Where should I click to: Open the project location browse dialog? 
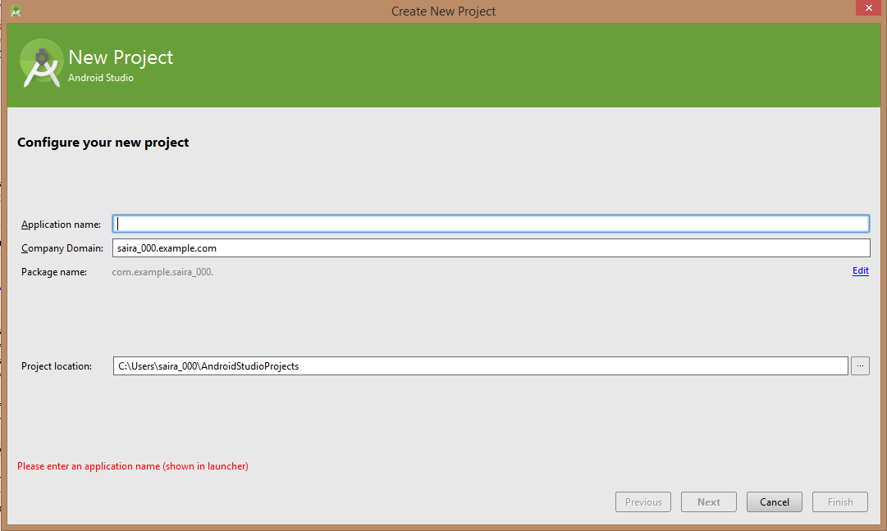(860, 365)
